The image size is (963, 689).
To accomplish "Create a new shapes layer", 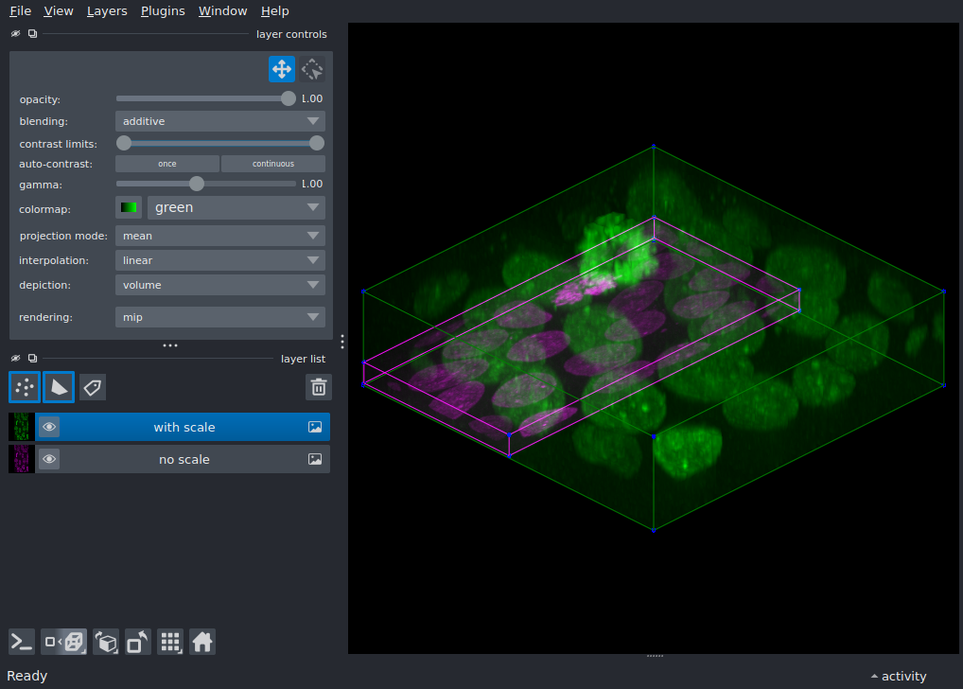I will [59, 386].
